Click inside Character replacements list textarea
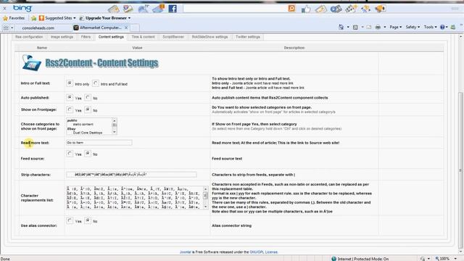464x261 pixels. click(x=135, y=198)
